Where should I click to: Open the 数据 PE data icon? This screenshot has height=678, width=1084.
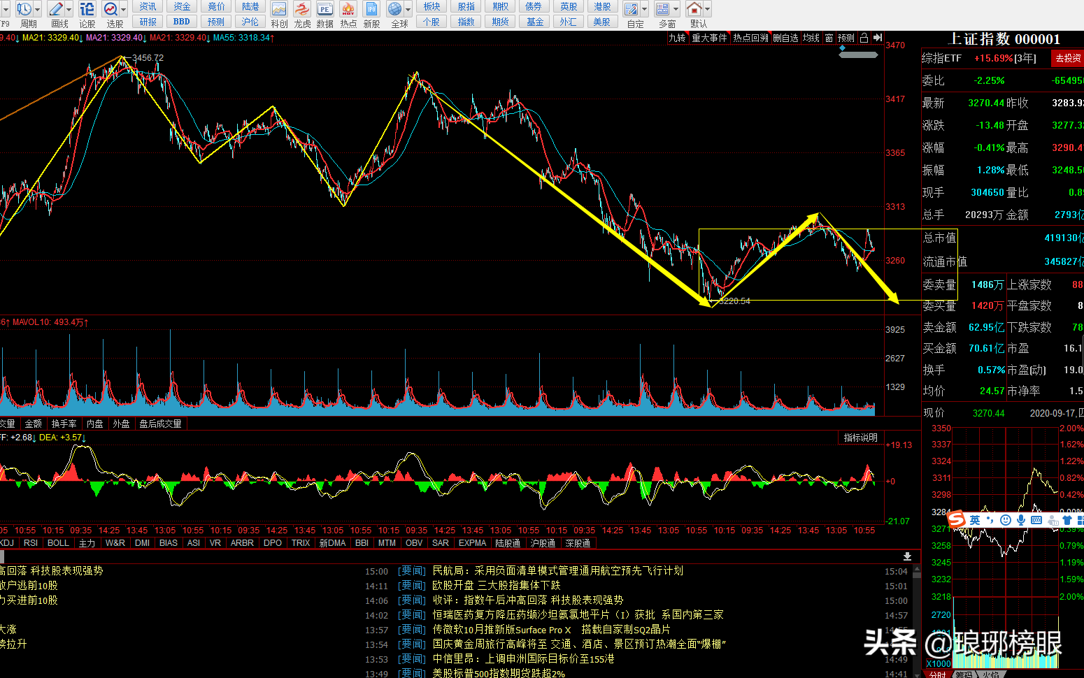[x=325, y=9]
